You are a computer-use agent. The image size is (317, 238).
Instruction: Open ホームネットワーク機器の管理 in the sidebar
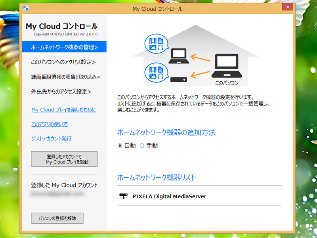click(64, 48)
